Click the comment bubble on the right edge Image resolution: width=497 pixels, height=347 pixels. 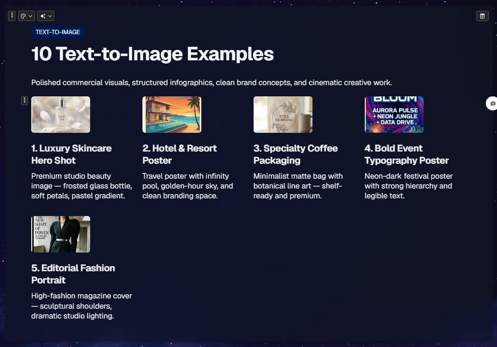(492, 103)
